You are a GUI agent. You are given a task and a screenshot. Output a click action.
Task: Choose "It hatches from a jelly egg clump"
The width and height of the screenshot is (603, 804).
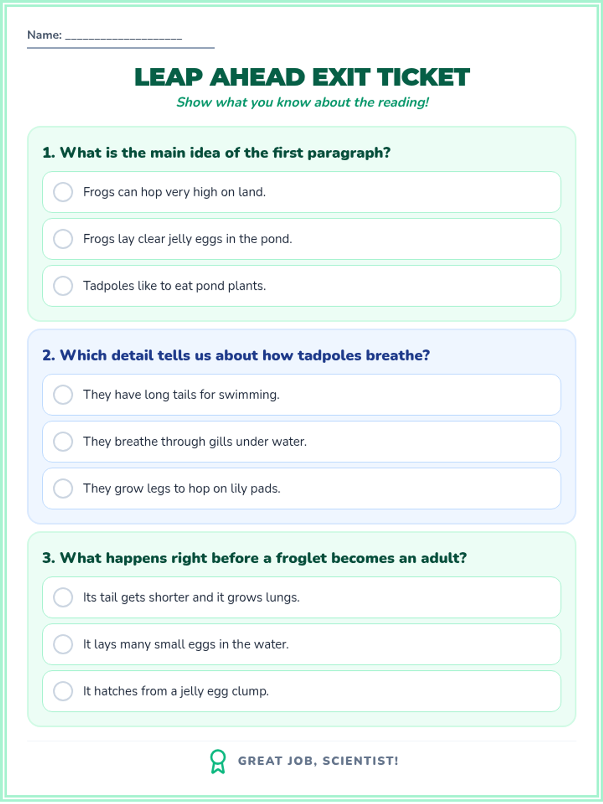[63, 691]
